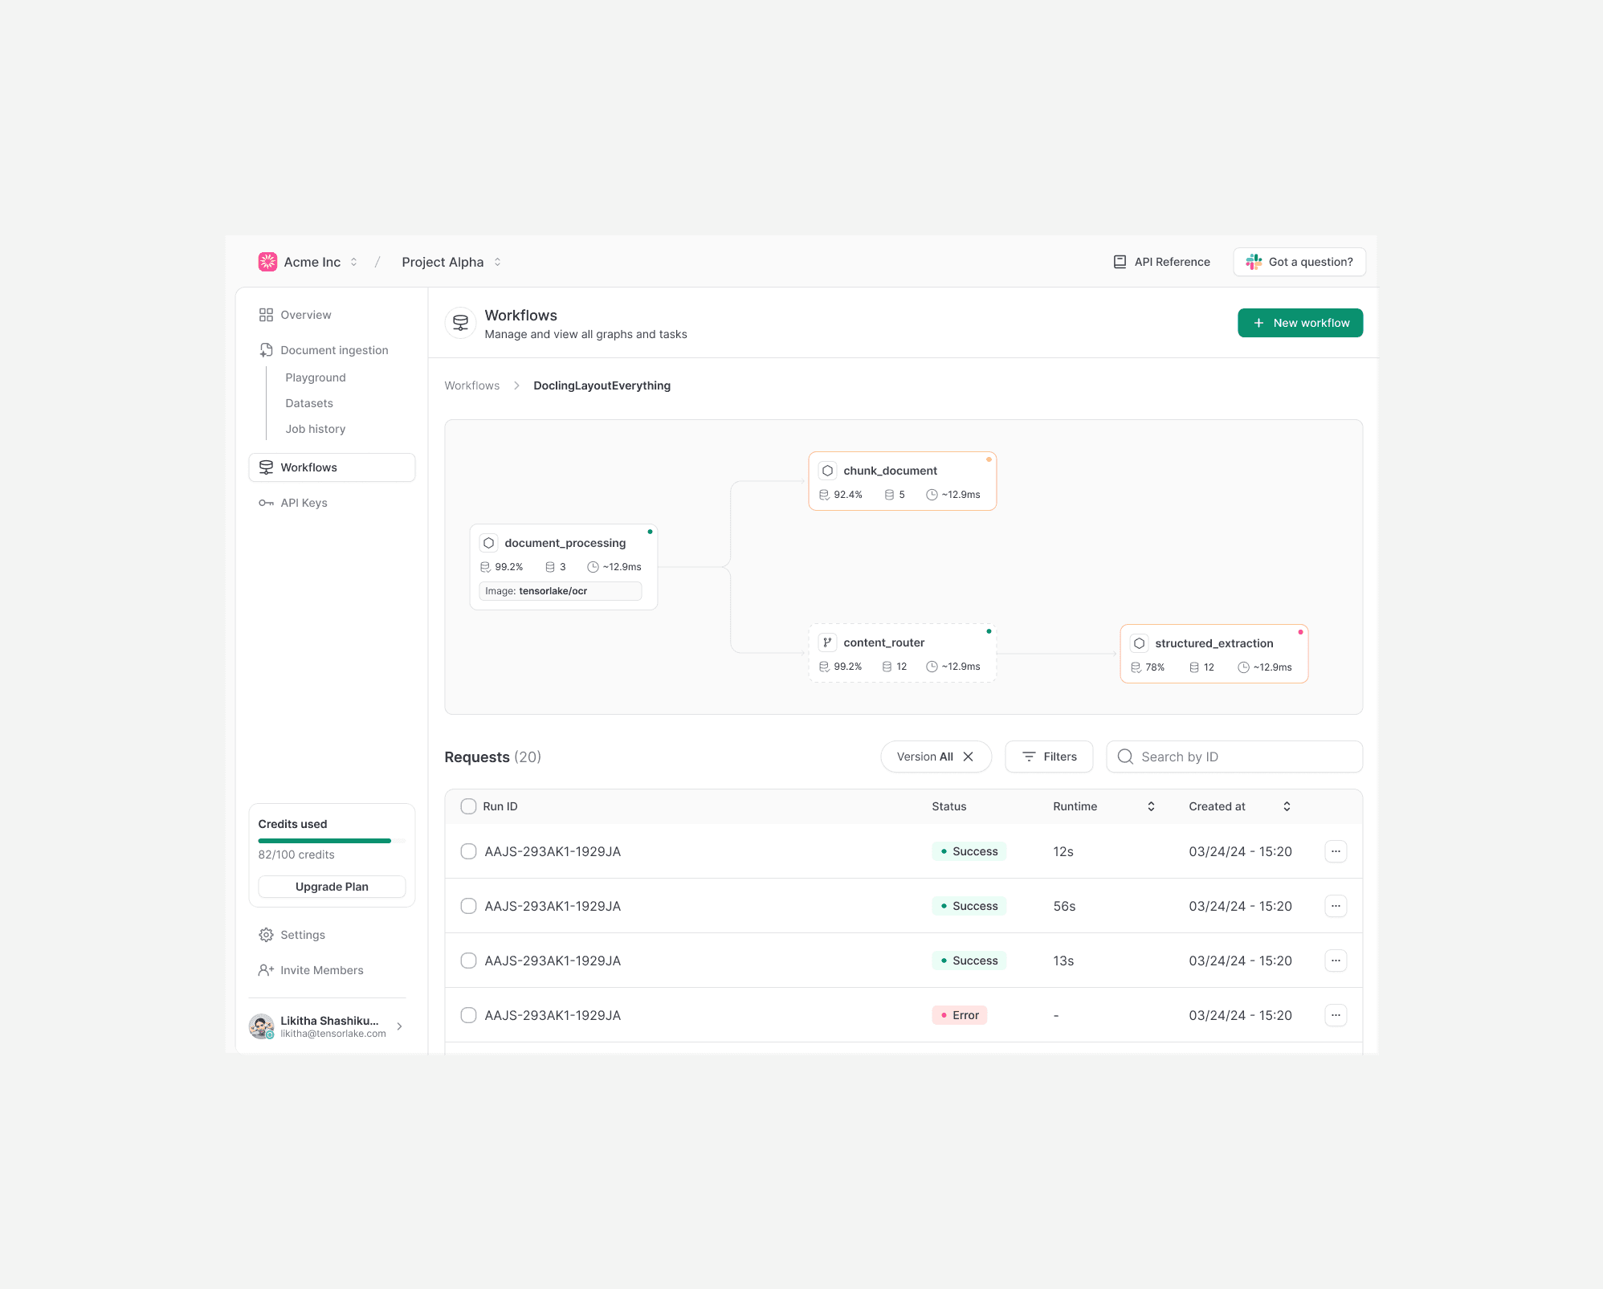The height and width of the screenshot is (1289, 1603).
Task: Check the box for the 56s run
Action: tap(468, 906)
